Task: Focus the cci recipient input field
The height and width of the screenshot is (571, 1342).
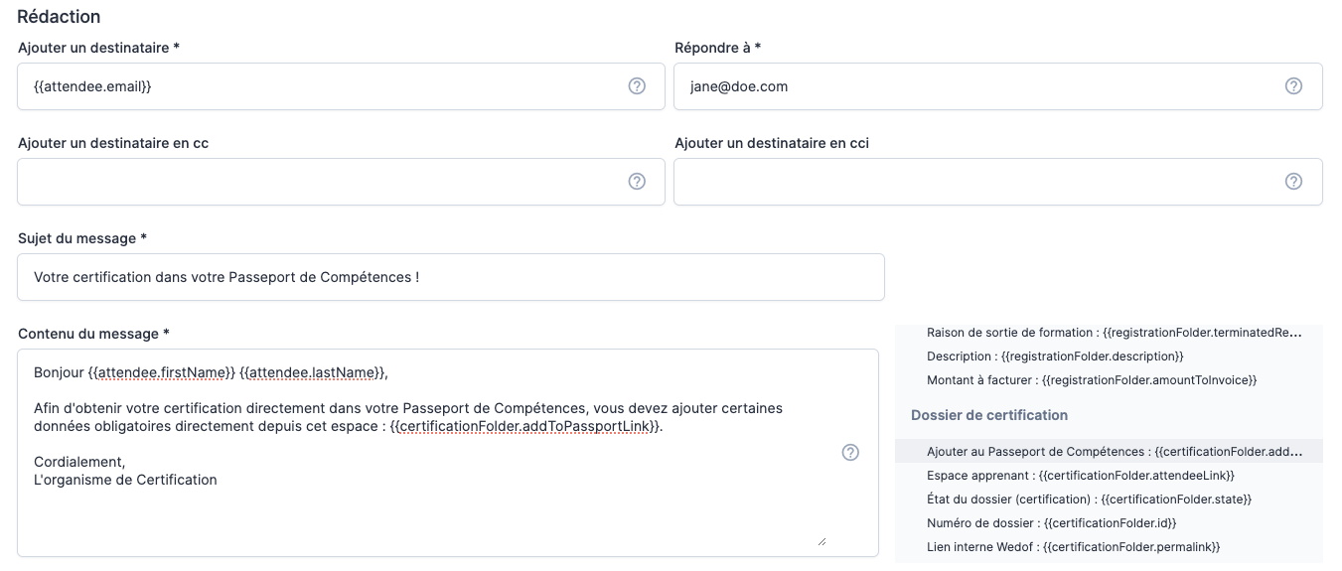Action: click(973, 182)
